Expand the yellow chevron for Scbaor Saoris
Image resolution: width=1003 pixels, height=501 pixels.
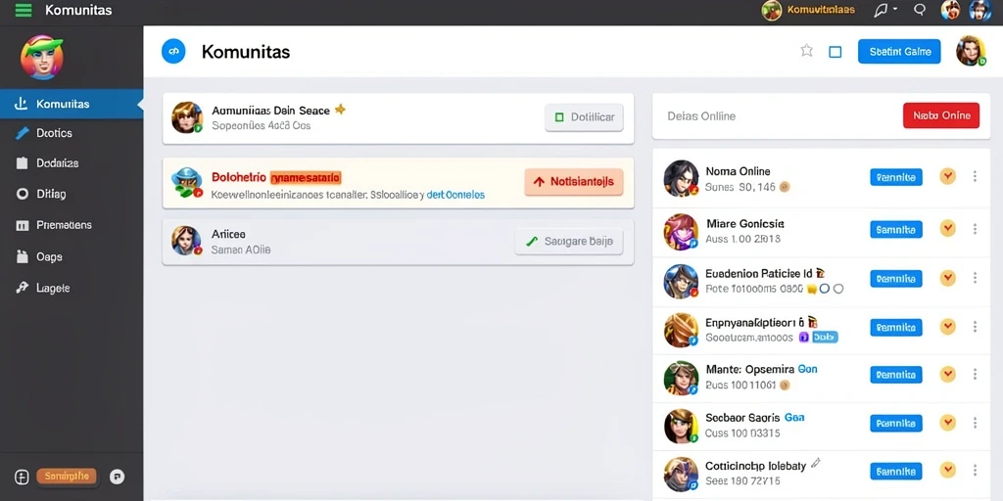click(947, 423)
